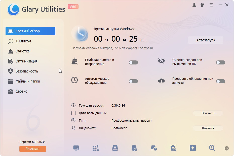234x156 pixels.
Task: Select the Сервис sidebar item
Action: pos(30,91)
